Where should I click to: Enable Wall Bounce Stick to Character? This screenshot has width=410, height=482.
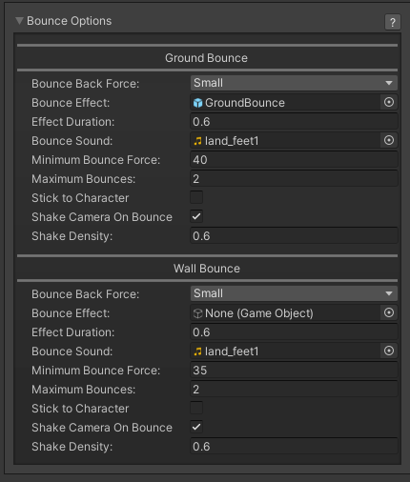click(196, 408)
